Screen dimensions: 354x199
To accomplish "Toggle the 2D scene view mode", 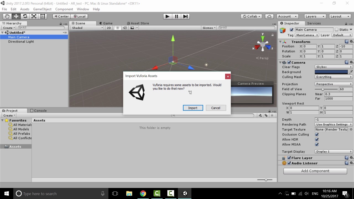I will pyautogui.click(x=109, y=28).
